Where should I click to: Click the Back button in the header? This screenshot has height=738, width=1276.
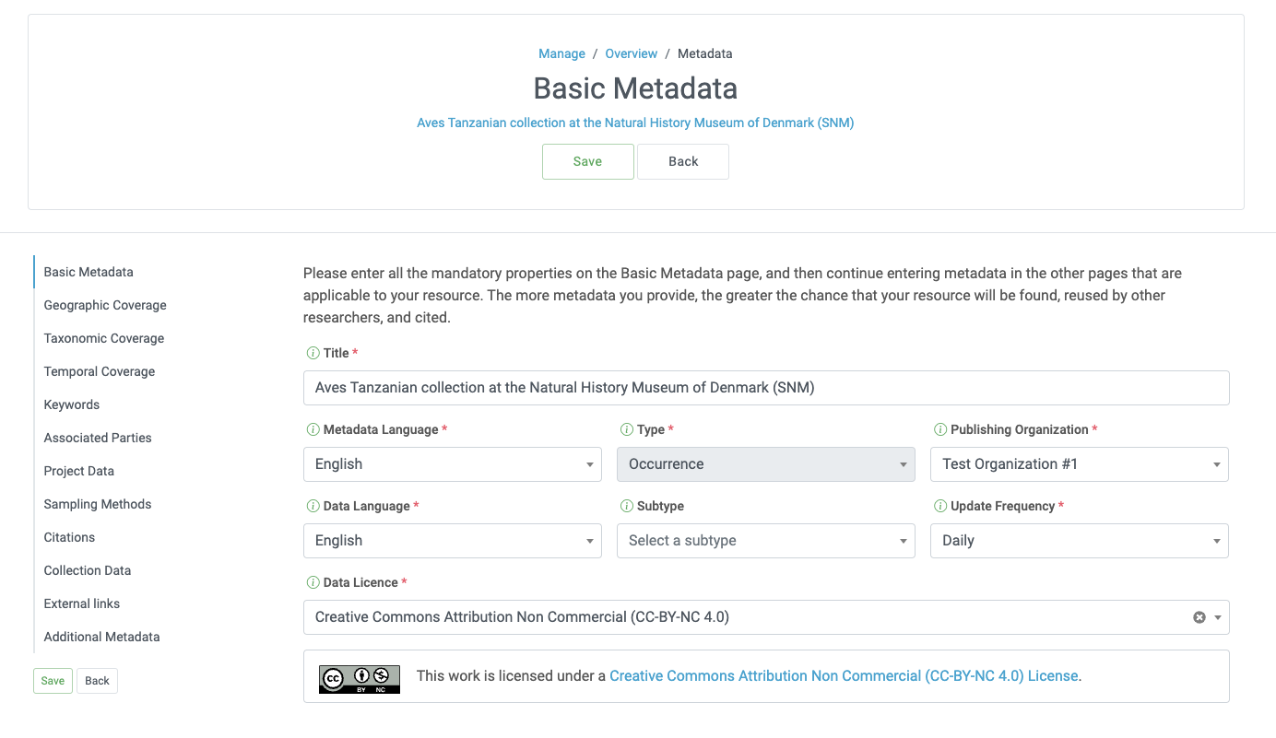[683, 161]
